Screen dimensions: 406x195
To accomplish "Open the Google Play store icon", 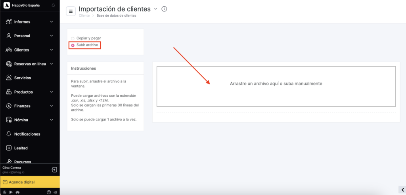I will click(x=11, y=192).
